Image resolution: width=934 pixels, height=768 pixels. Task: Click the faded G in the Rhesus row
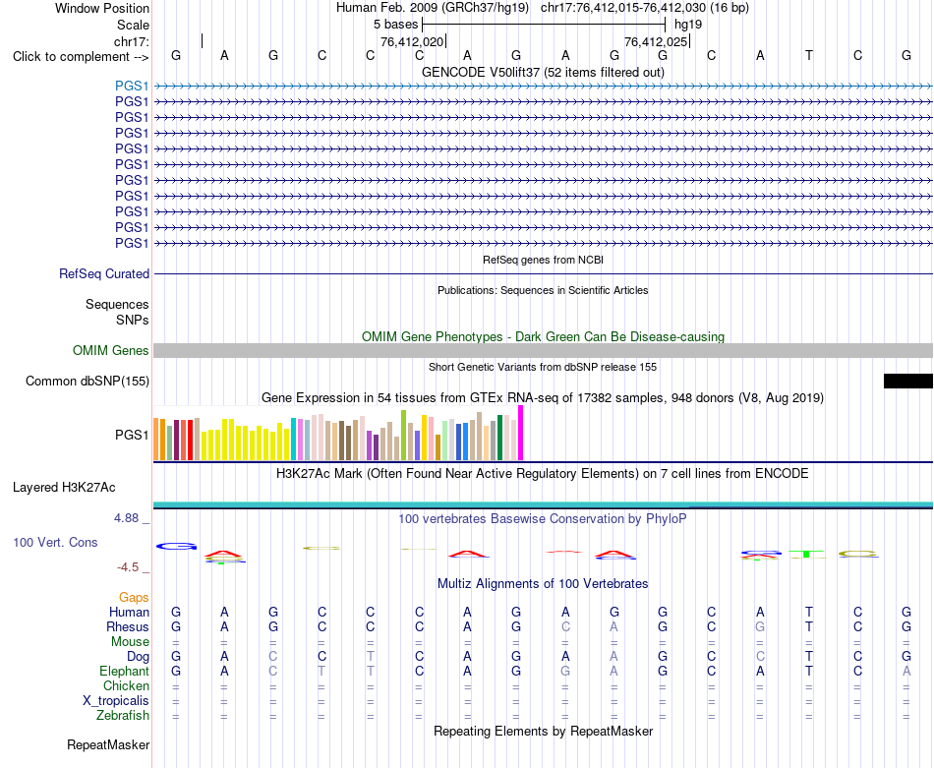coord(760,626)
